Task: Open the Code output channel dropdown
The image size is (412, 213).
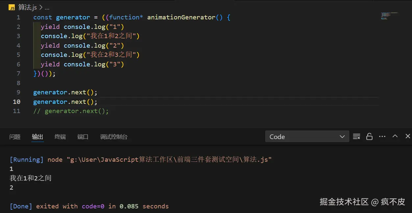Action: pyautogui.click(x=307, y=136)
